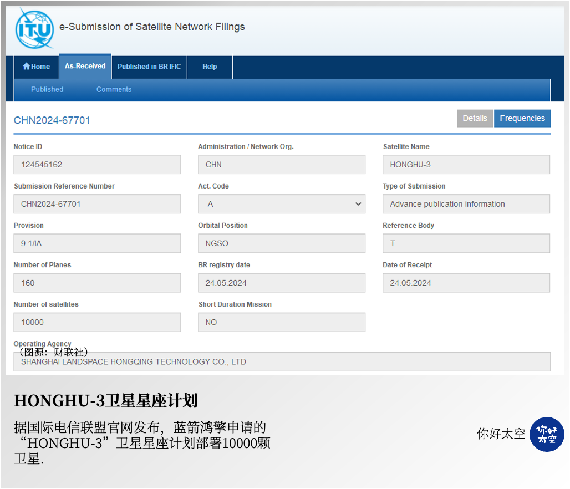Image resolution: width=570 pixels, height=489 pixels.
Task: Open the Help tab
Action: [210, 67]
